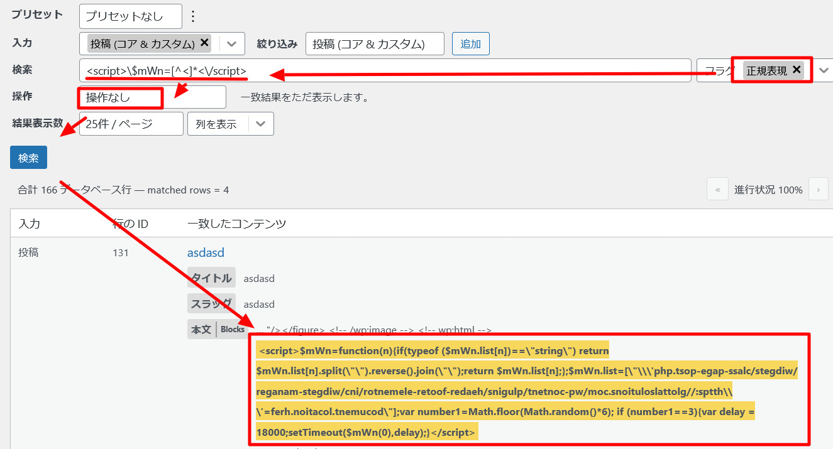
Task: Click the 絞り込み filter field
Action: coord(375,43)
